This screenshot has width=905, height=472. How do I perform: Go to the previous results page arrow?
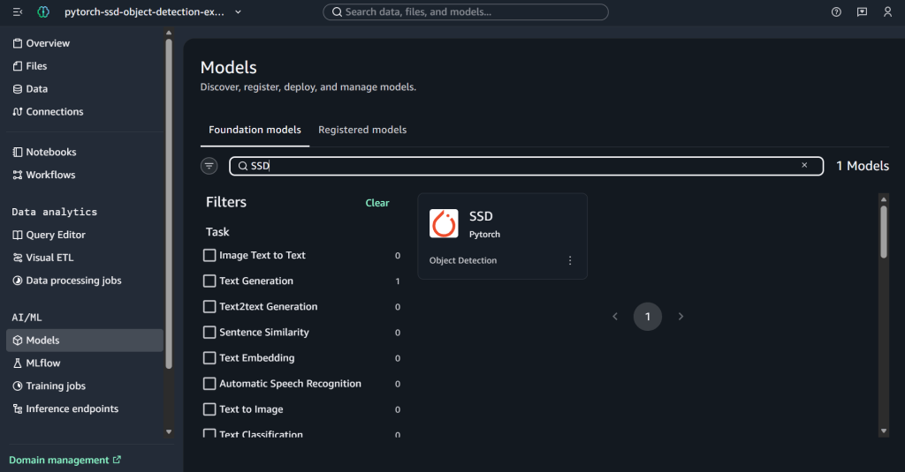click(x=615, y=317)
